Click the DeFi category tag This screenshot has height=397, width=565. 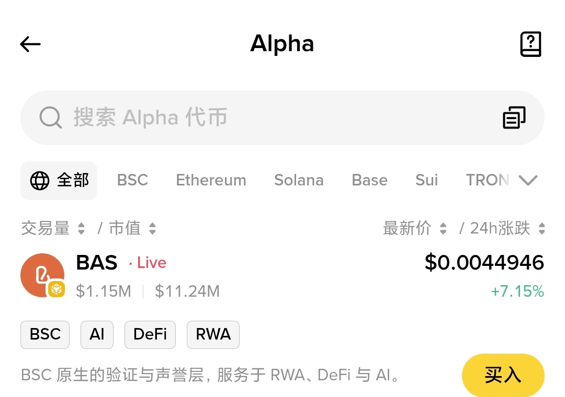point(150,335)
